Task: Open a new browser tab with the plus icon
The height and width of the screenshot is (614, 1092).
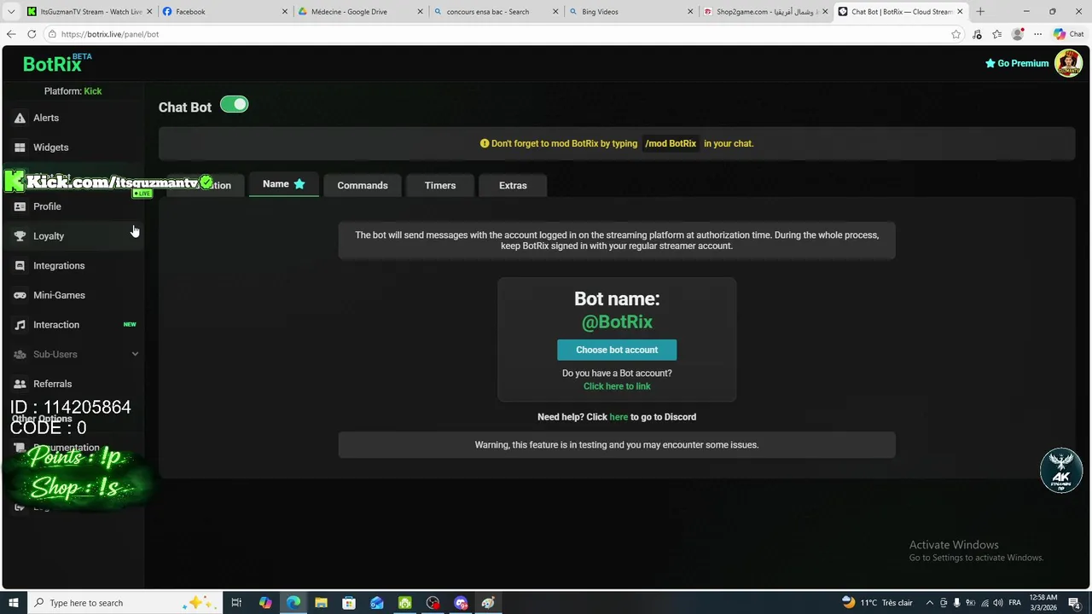Action: [980, 12]
